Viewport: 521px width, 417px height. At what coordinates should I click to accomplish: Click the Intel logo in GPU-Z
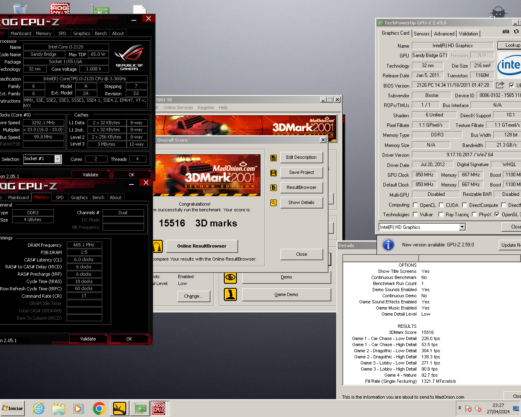tap(509, 65)
